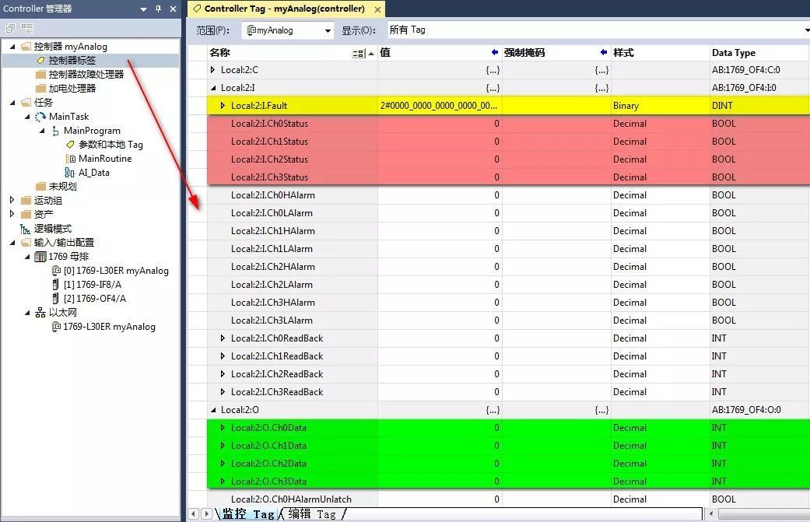
Task: Click the sort icon in 名称 column header
Action: (x=359, y=53)
